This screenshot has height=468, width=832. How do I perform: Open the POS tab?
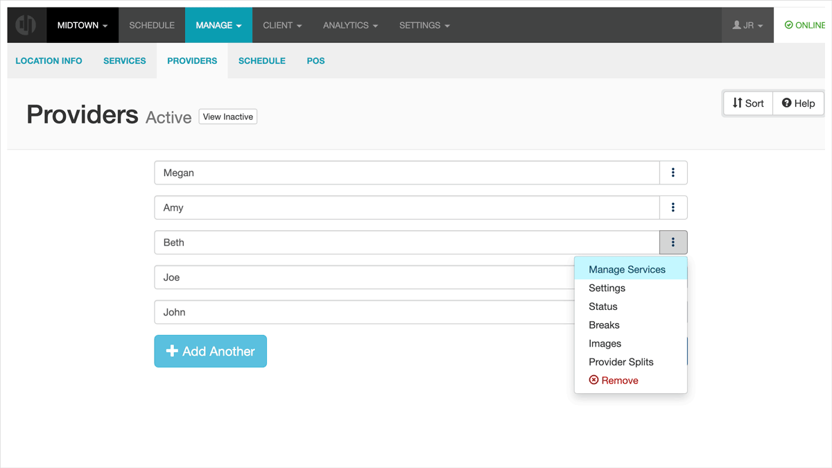[315, 60]
